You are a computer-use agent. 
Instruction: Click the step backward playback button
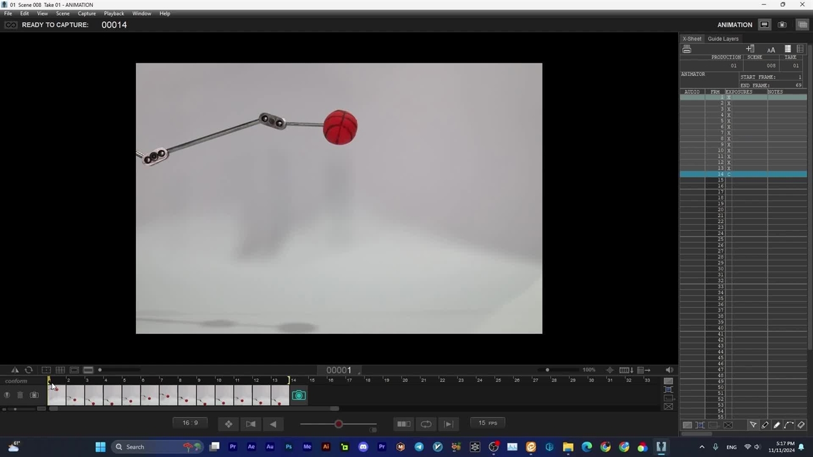[x=273, y=424]
